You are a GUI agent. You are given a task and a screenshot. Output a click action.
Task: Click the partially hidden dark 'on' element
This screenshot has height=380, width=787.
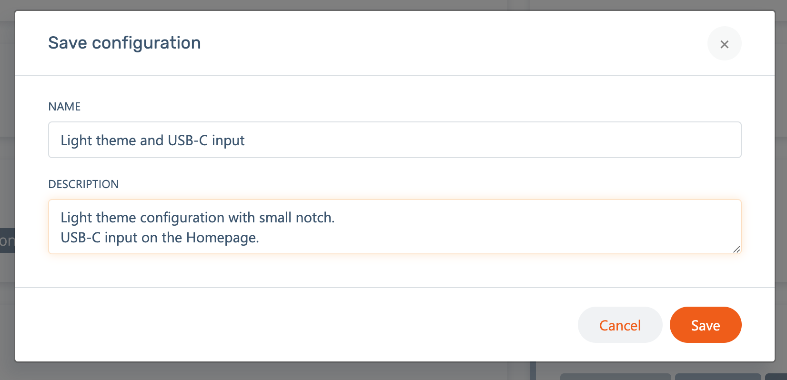[7, 240]
